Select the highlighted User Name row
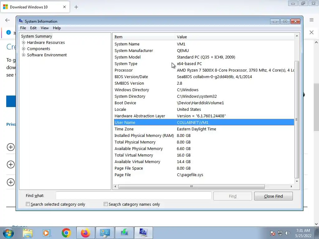The height and width of the screenshot is (239, 319). click(204, 123)
